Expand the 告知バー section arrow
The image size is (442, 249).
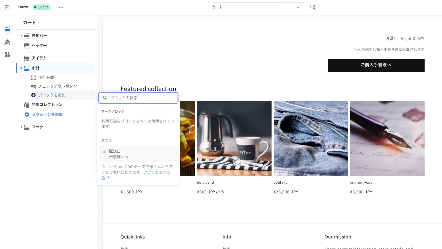(21, 36)
